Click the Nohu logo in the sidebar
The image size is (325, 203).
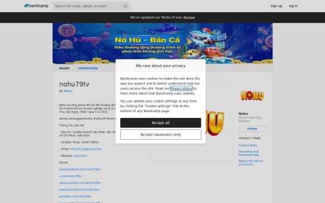pos(252,96)
